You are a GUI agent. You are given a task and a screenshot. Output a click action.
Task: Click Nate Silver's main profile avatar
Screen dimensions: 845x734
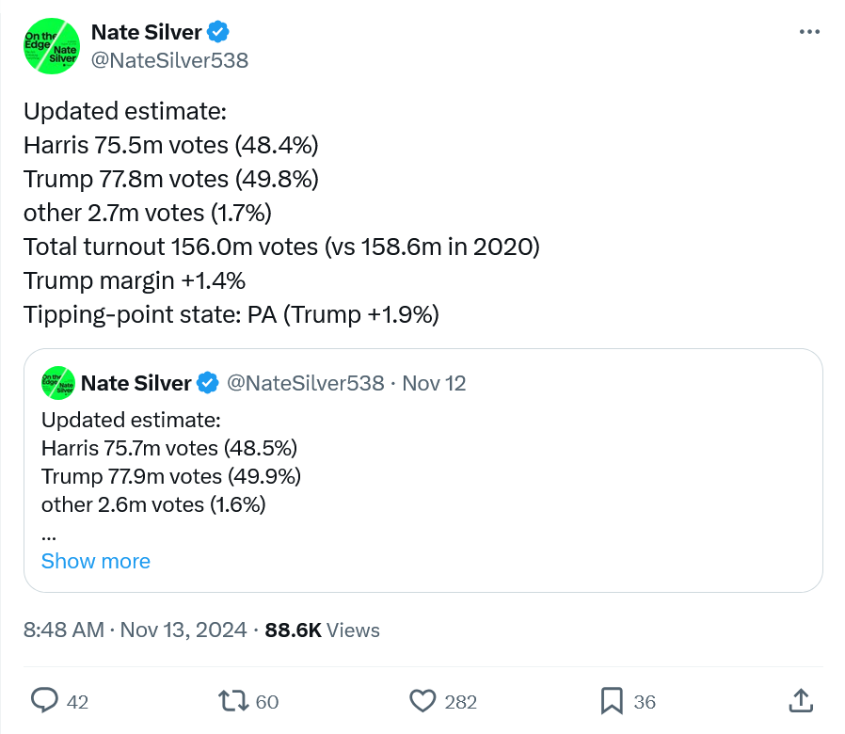tap(52, 46)
